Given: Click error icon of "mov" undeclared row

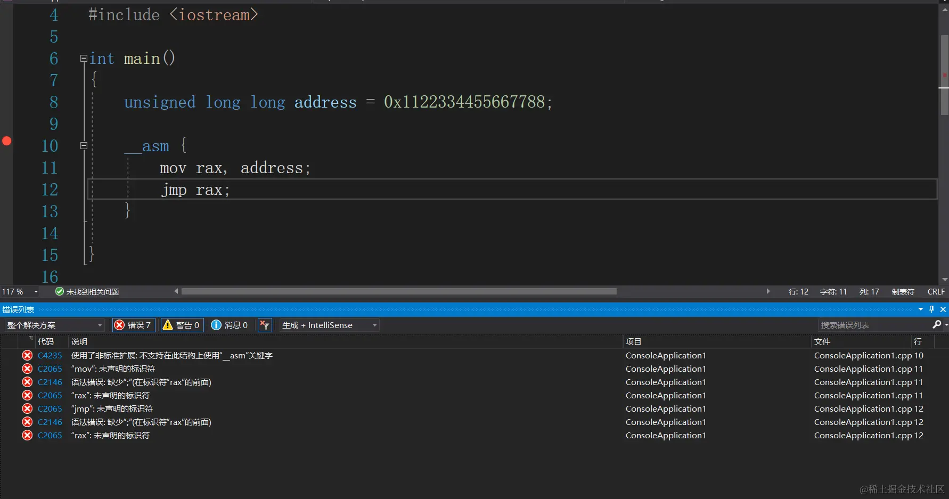Looking at the screenshot, I should coord(27,369).
